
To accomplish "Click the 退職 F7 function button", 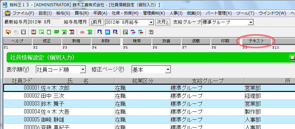I will [196, 41].
